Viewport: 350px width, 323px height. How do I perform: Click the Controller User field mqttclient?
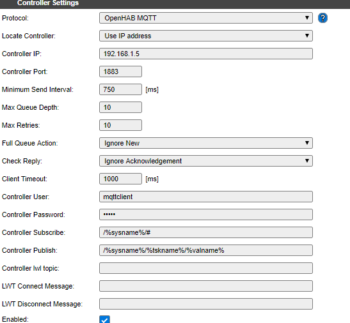coord(206,197)
